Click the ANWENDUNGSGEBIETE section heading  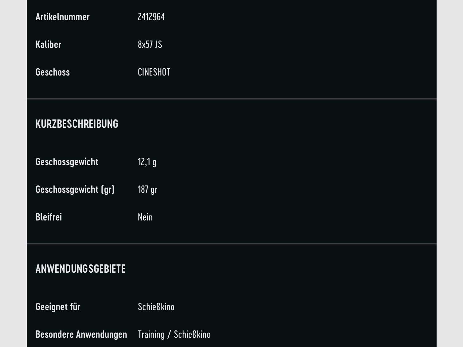tap(80, 269)
